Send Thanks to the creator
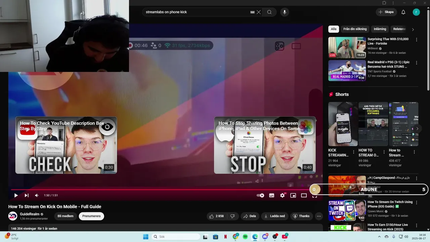Screen dimensions: 430x242 pos(301,216)
